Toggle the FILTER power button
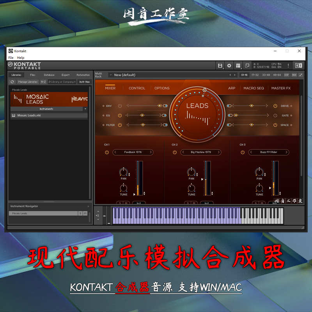The height and width of the screenshot is (312, 312). (x=120, y=125)
